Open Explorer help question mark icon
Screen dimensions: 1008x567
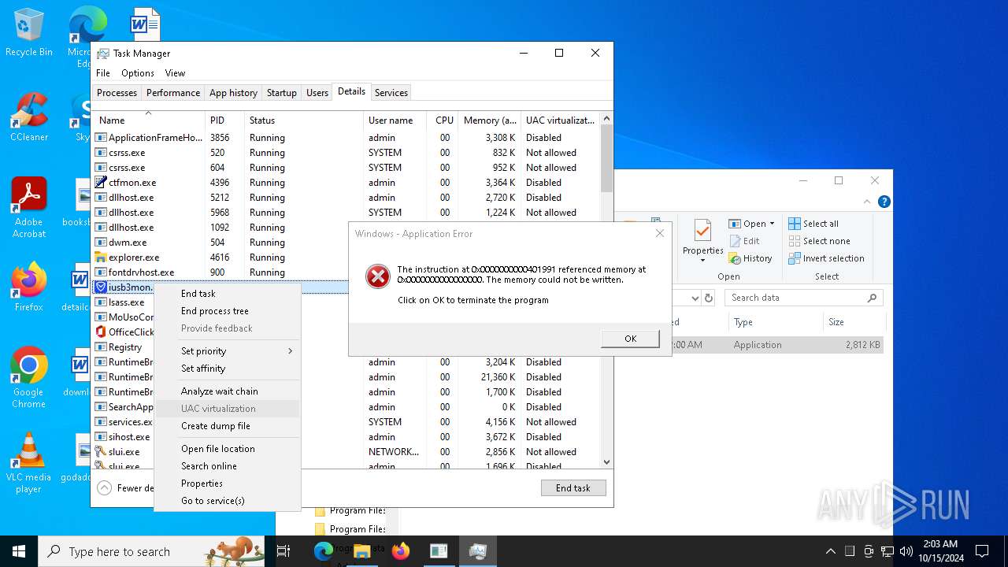884,202
